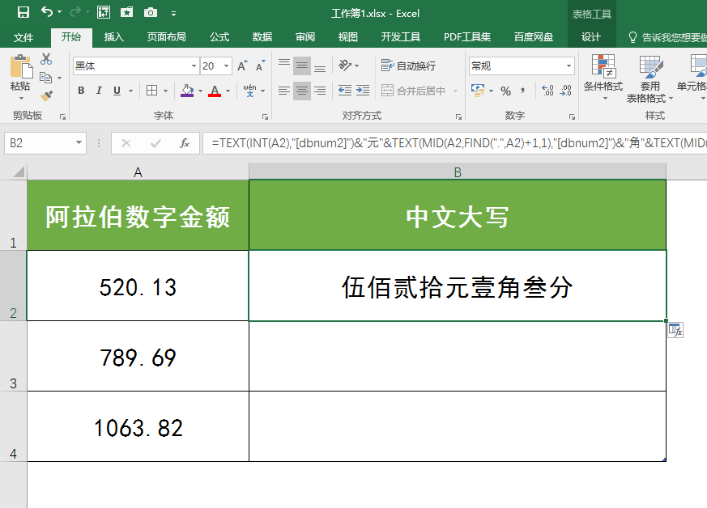Click the increase decimal icon
The image size is (707, 508).
click(547, 91)
